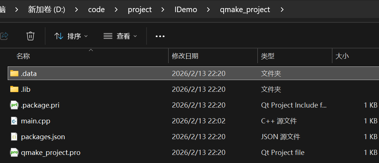
Task: Click the .lib folder icon
Action: click(x=14, y=89)
